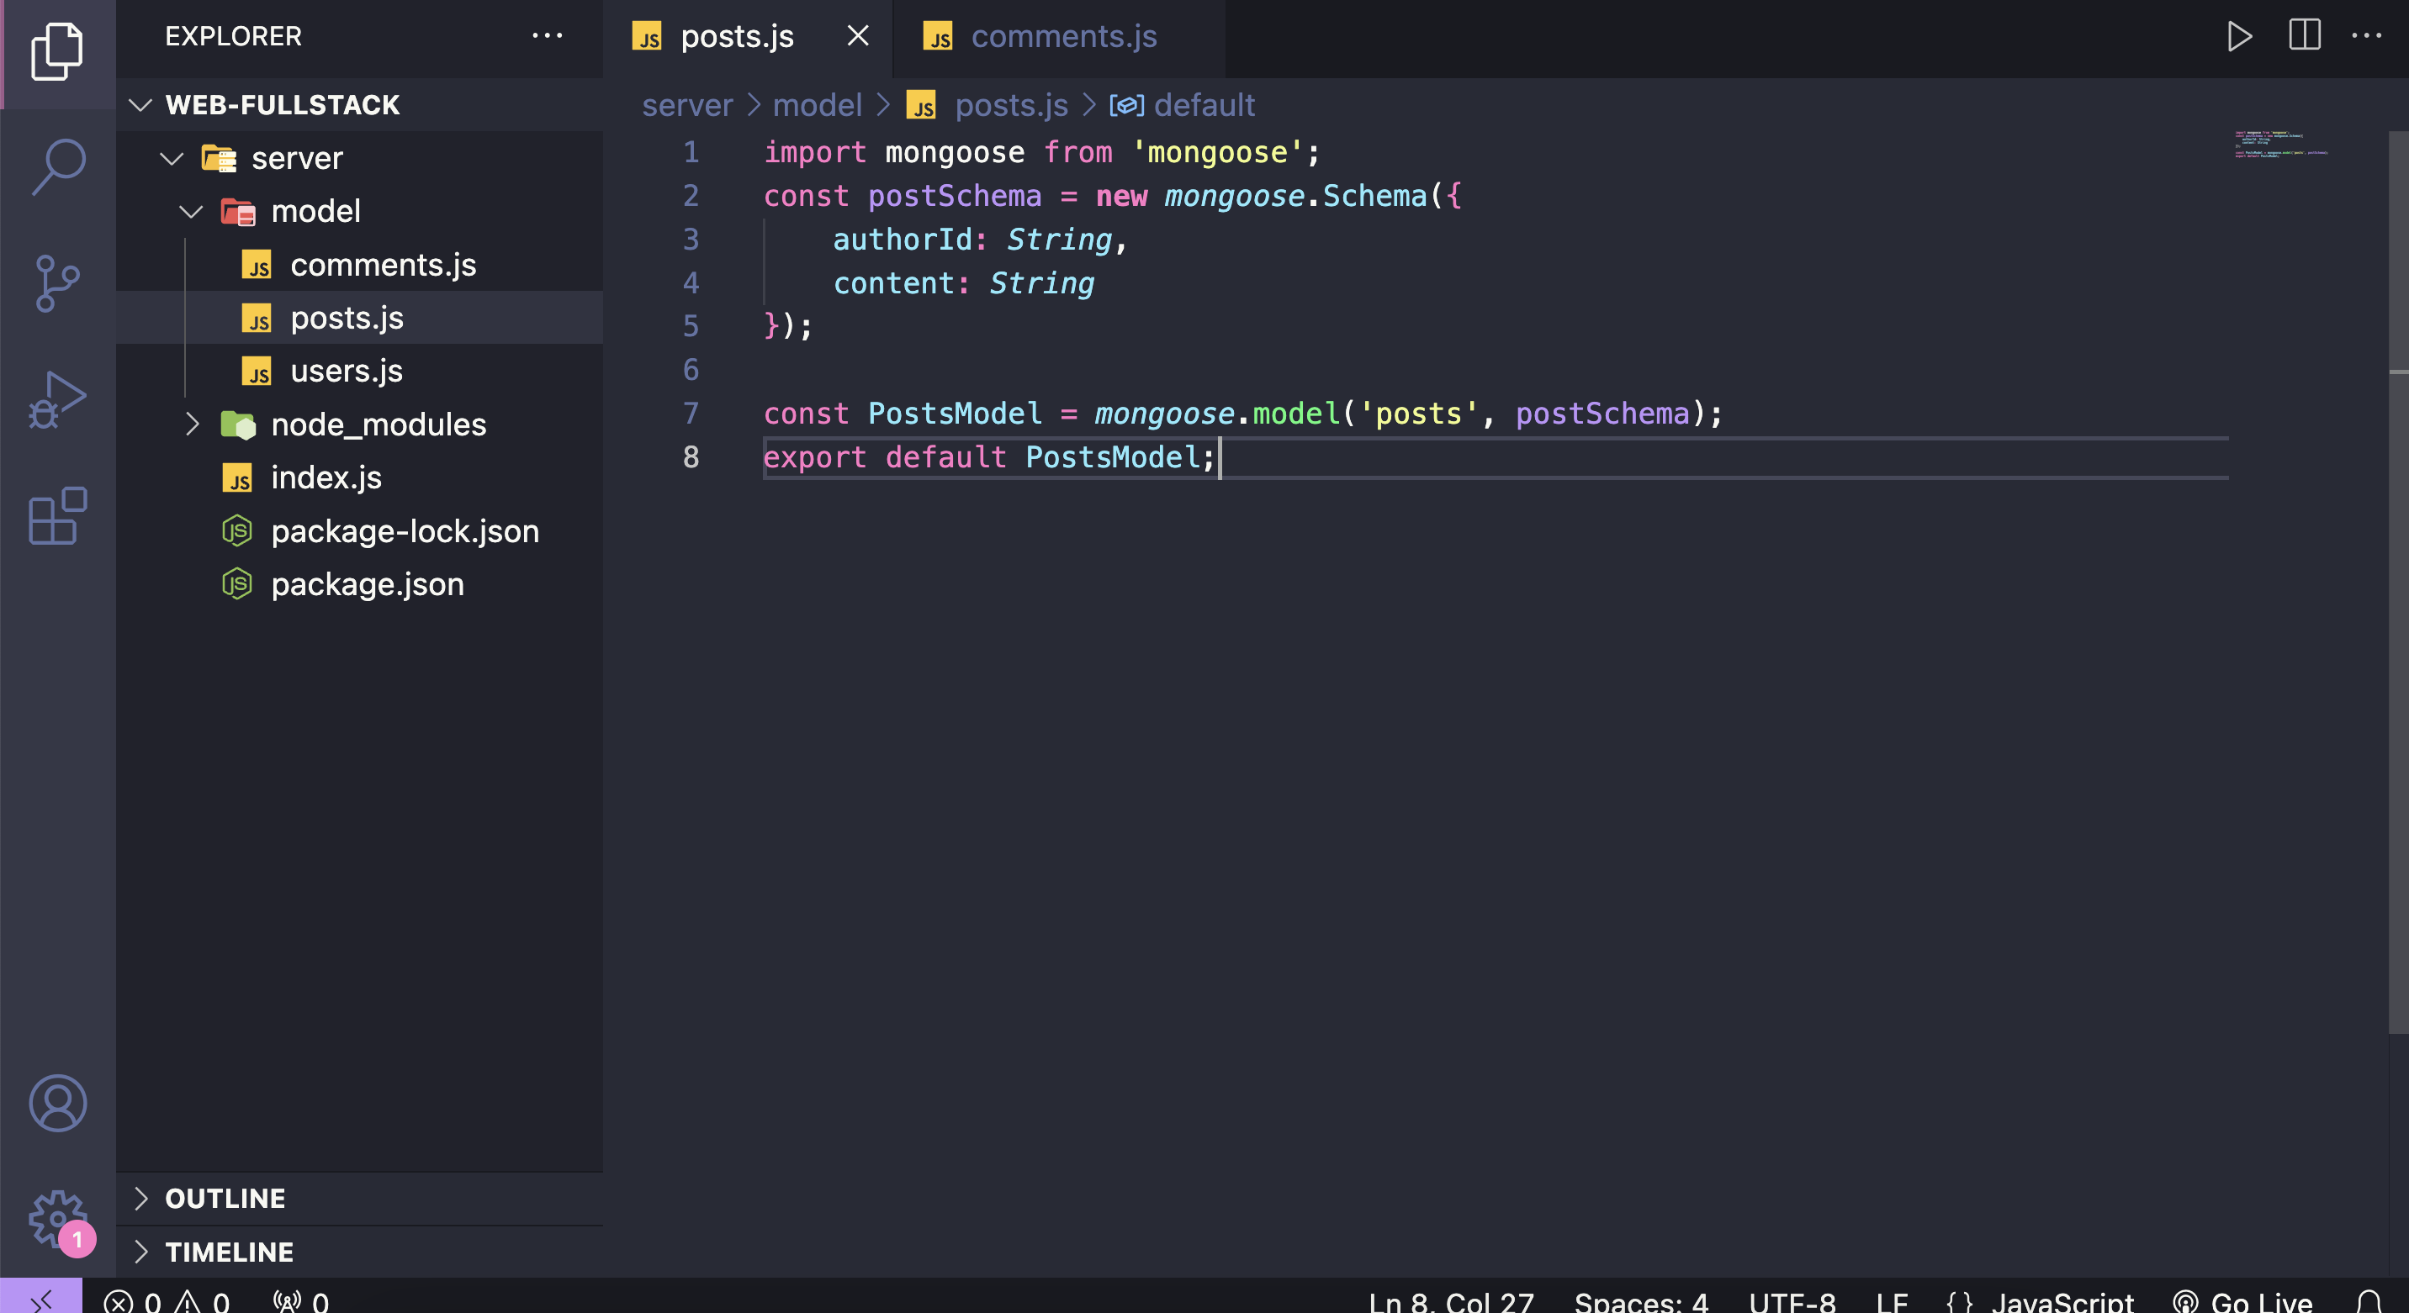The image size is (2409, 1313).
Task: Click the Spaces: 4 indentation setting
Action: 1640,1301
